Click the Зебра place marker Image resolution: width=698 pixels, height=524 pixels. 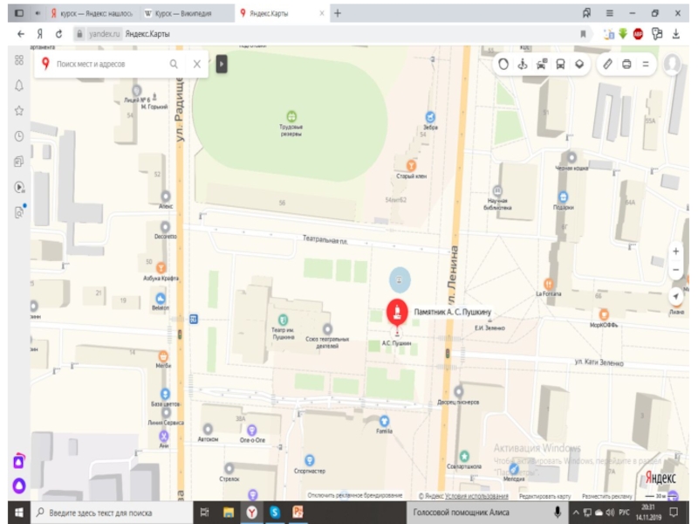[x=430, y=117]
